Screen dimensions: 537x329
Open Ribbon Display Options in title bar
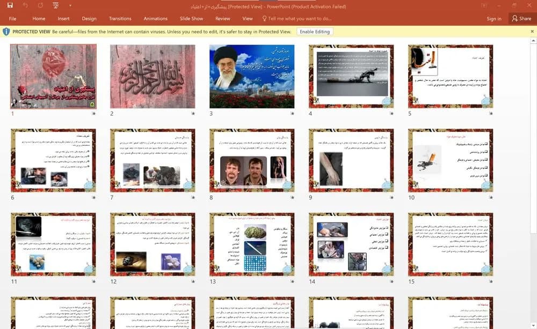point(484,5)
